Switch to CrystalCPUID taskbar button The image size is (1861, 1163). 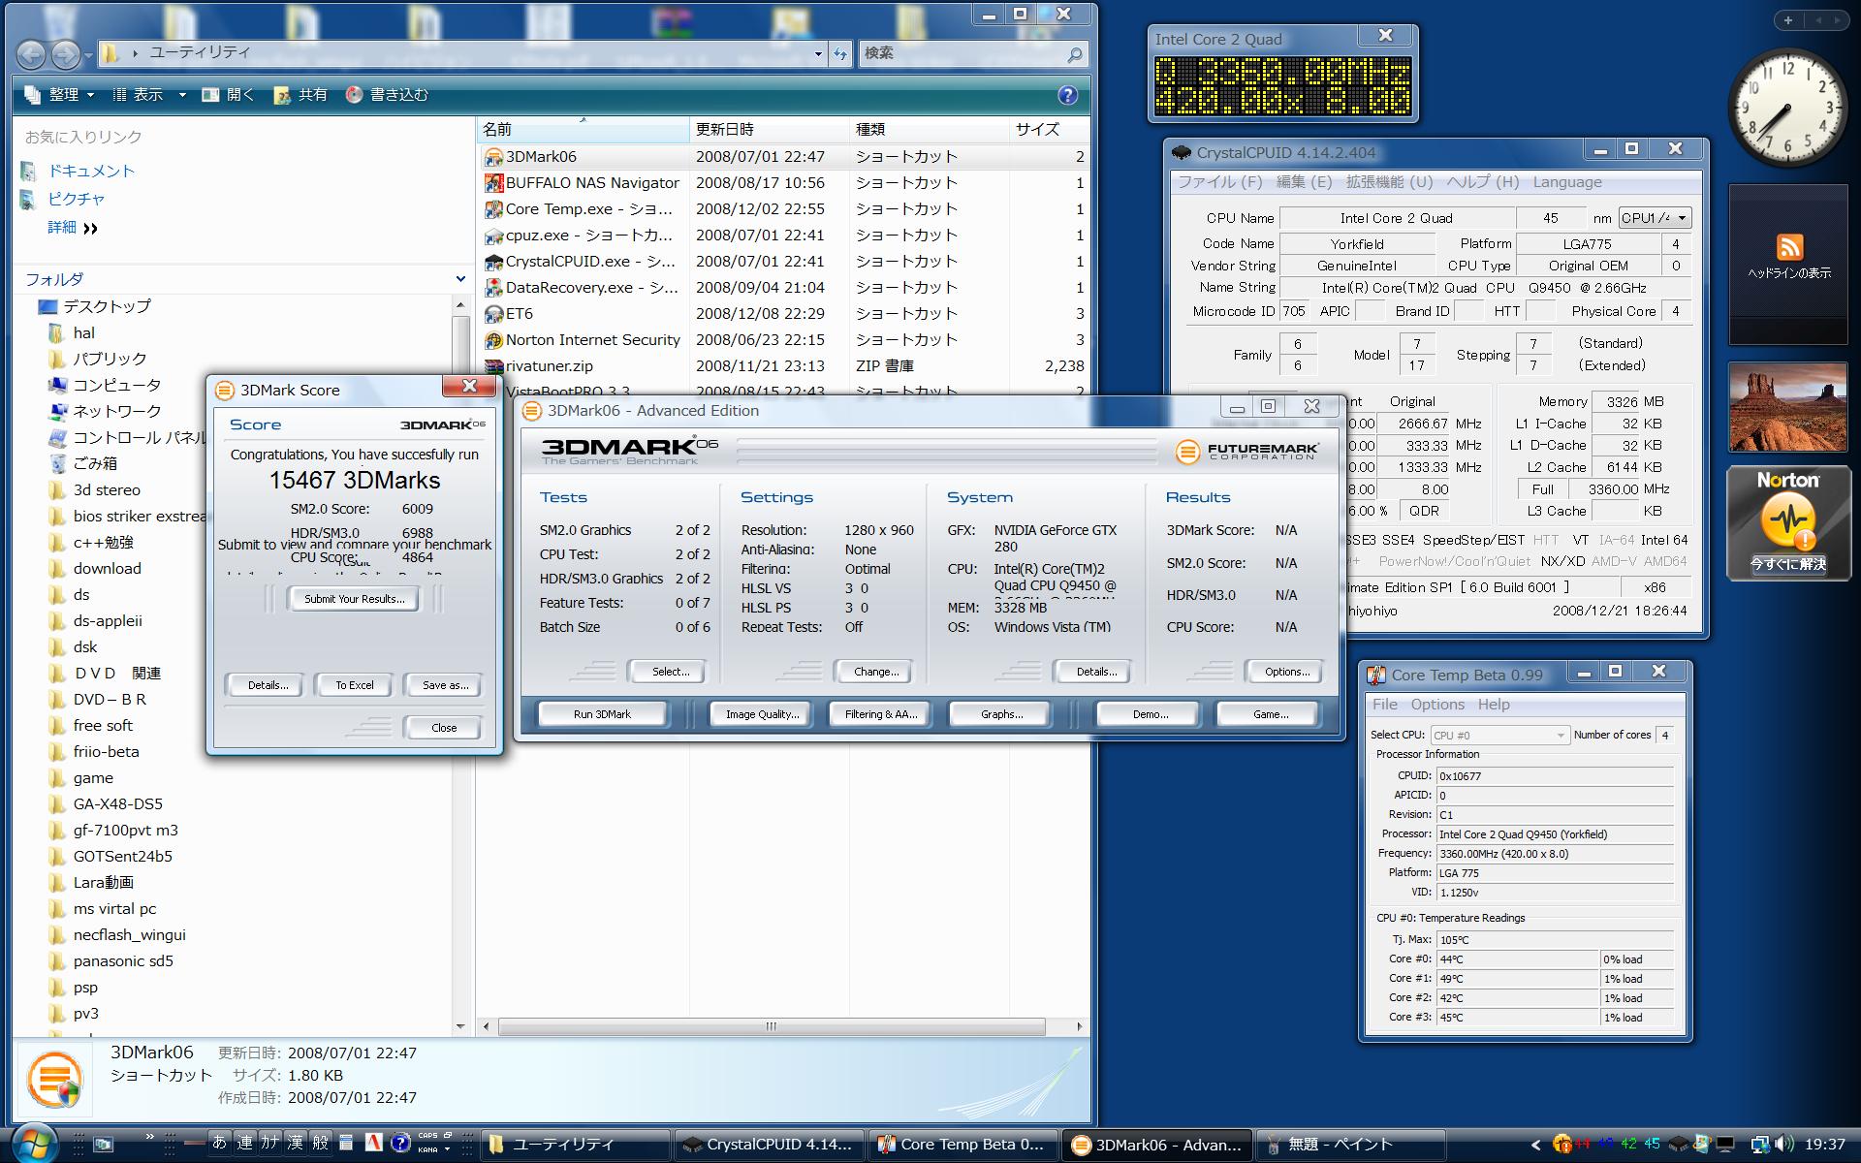pos(770,1145)
